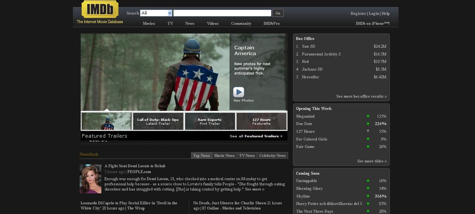This screenshot has width=475, height=214.
Task: Switch to TV News tab
Action: 247,156
